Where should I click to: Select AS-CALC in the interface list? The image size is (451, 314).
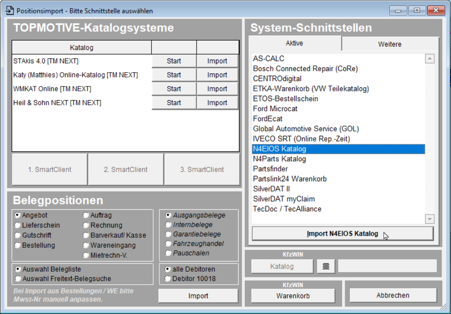tap(338, 59)
